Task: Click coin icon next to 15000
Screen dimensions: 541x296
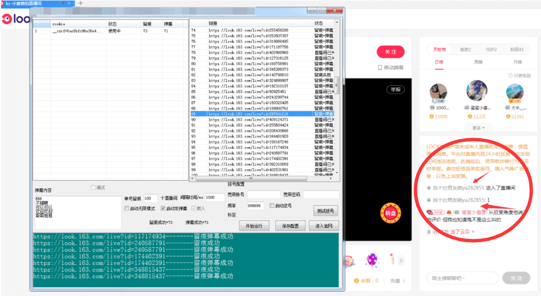Action: pos(431,117)
